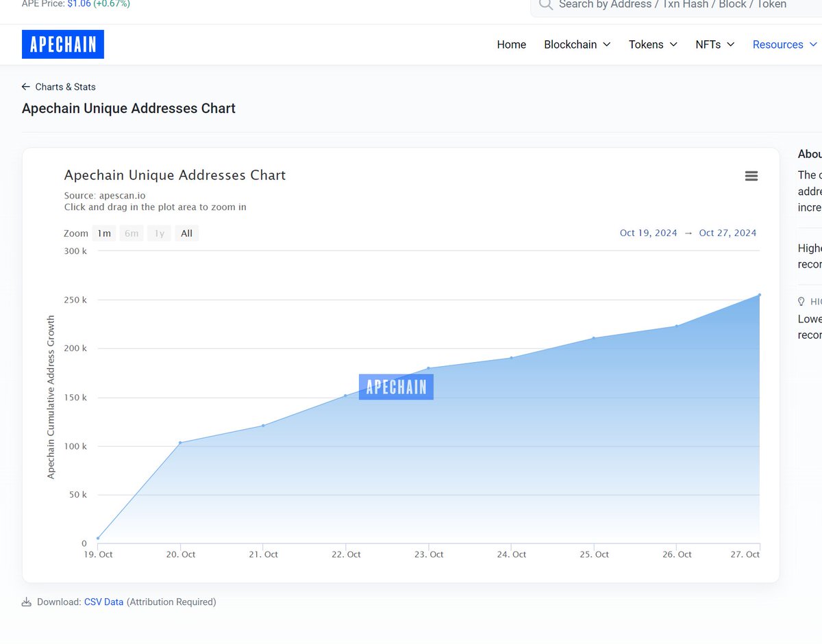The height and width of the screenshot is (644, 822).
Task: Click the Oct 19, 2024 start date
Action: coord(649,233)
